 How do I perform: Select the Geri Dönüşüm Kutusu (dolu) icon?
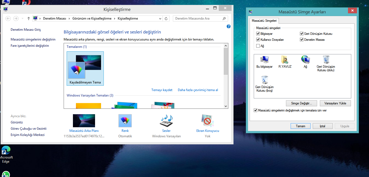pos(326,63)
